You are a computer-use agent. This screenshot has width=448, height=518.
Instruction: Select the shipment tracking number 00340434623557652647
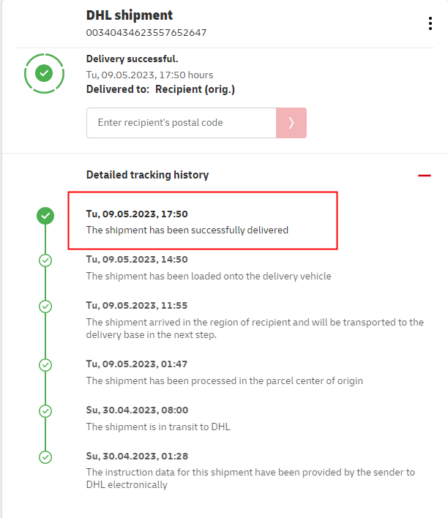146,33
